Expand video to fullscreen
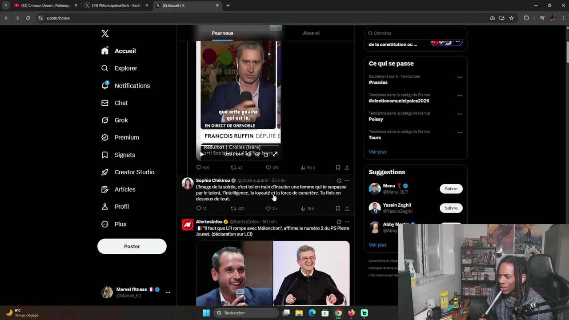Image resolution: width=569 pixels, height=320 pixels. 275,154
